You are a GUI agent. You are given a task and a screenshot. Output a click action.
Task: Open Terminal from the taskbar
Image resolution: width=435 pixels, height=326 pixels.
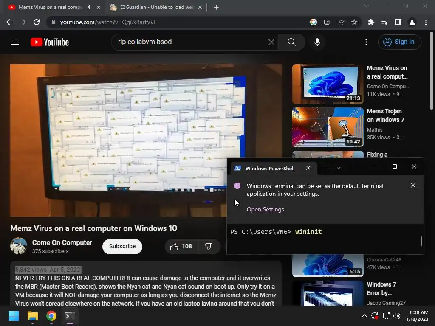click(70, 316)
